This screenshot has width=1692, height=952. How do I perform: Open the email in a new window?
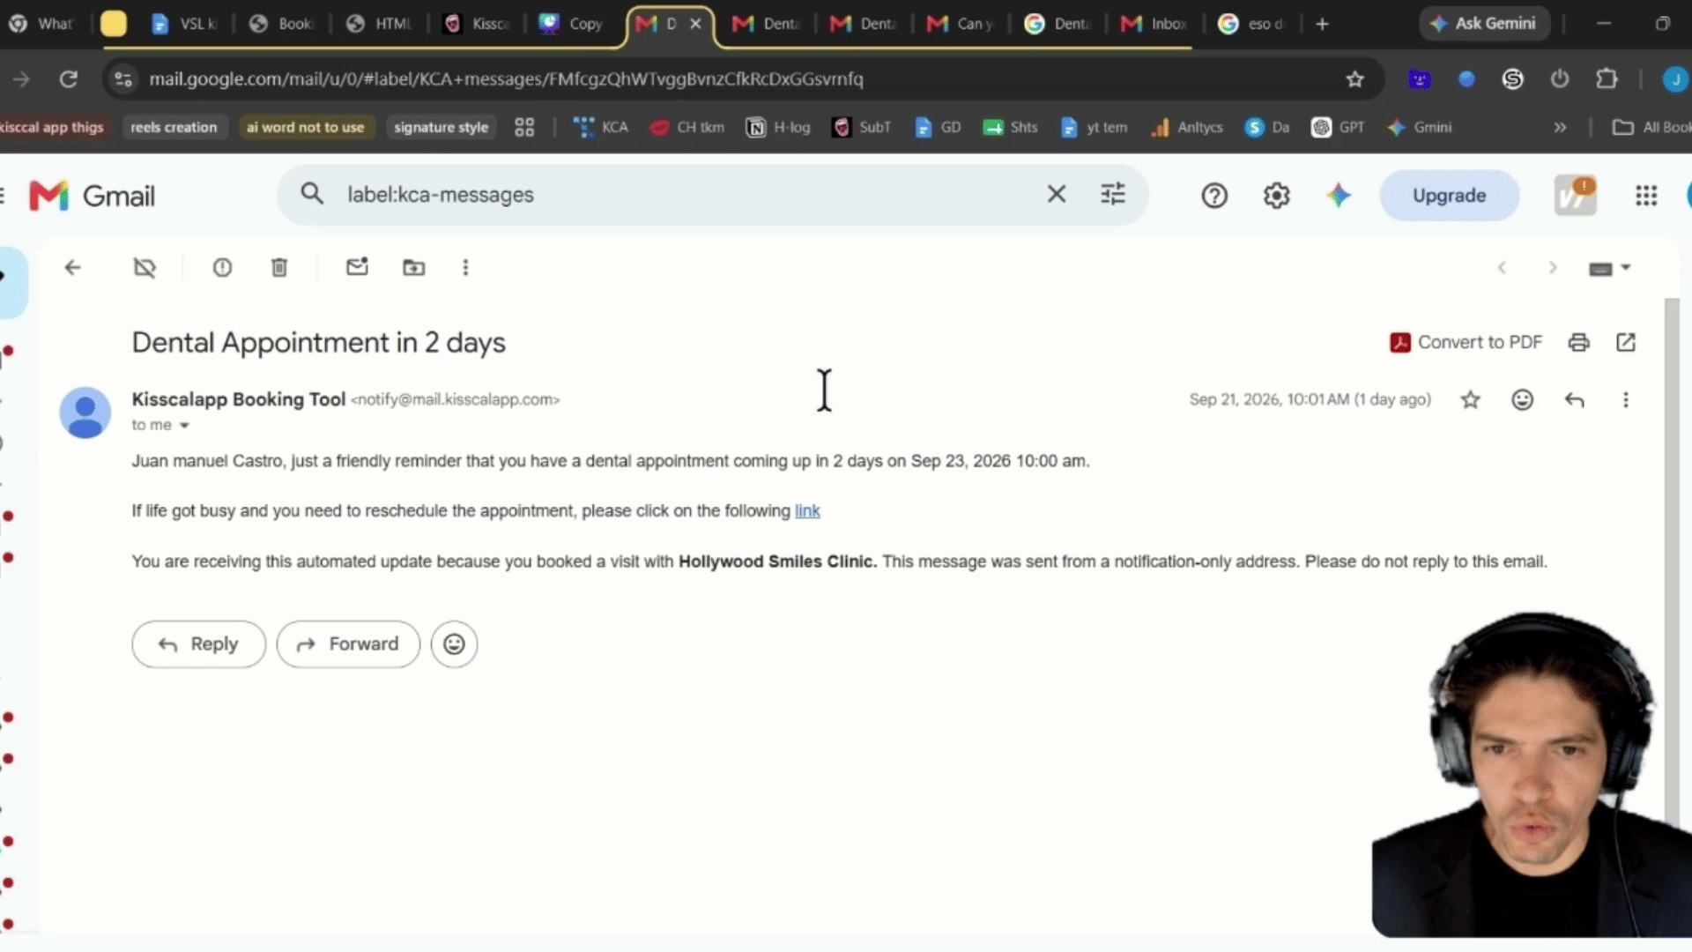[1626, 342]
